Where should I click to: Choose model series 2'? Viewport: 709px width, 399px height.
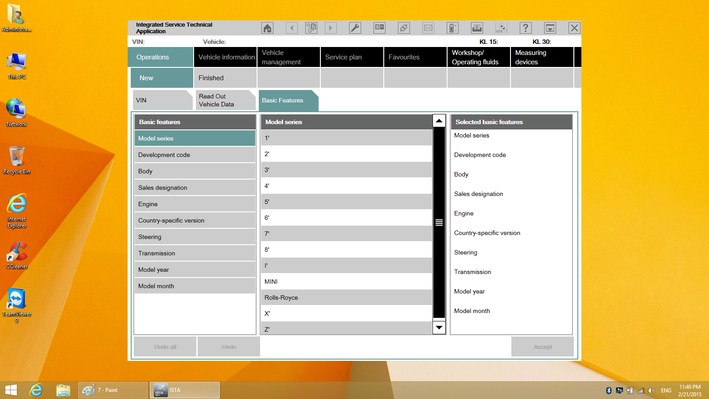(347, 154)
